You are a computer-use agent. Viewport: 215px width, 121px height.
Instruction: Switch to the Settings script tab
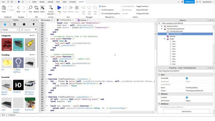pos(83,20)
